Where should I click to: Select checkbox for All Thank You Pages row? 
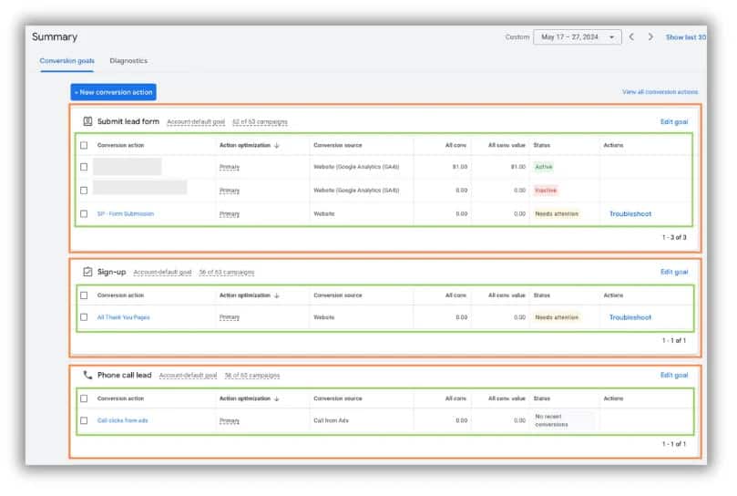pos(84,317)
